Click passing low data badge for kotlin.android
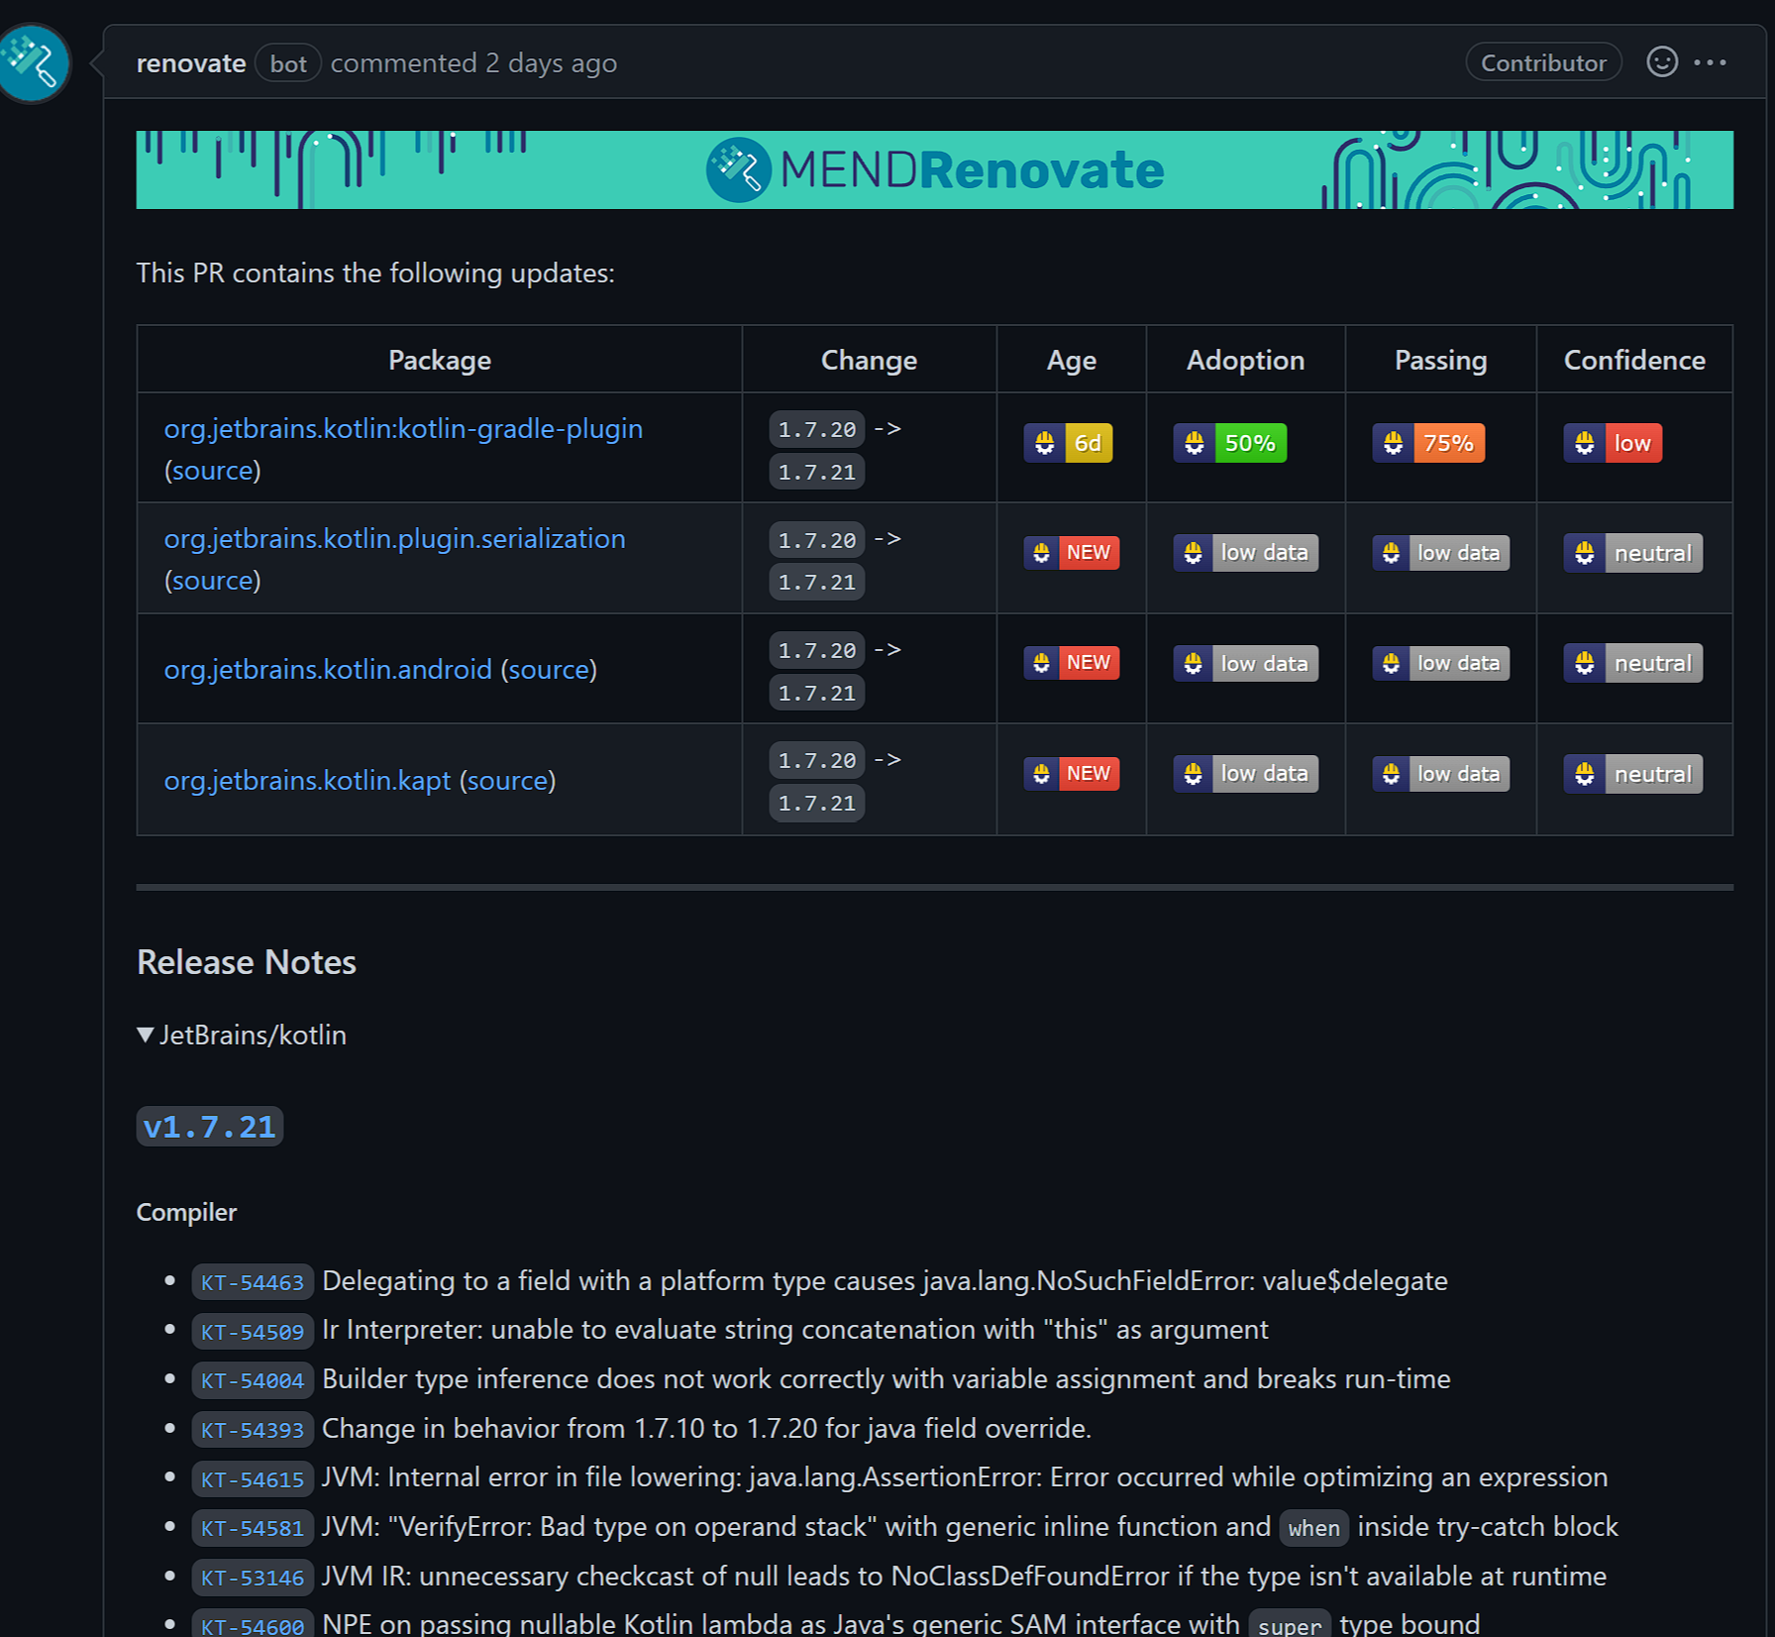The height and width of the screenshot is (1637, 1775). tap(1440, 663)
